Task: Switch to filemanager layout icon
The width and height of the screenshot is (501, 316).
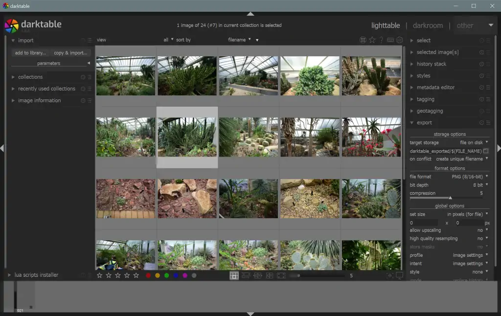Action: [234, 275]
